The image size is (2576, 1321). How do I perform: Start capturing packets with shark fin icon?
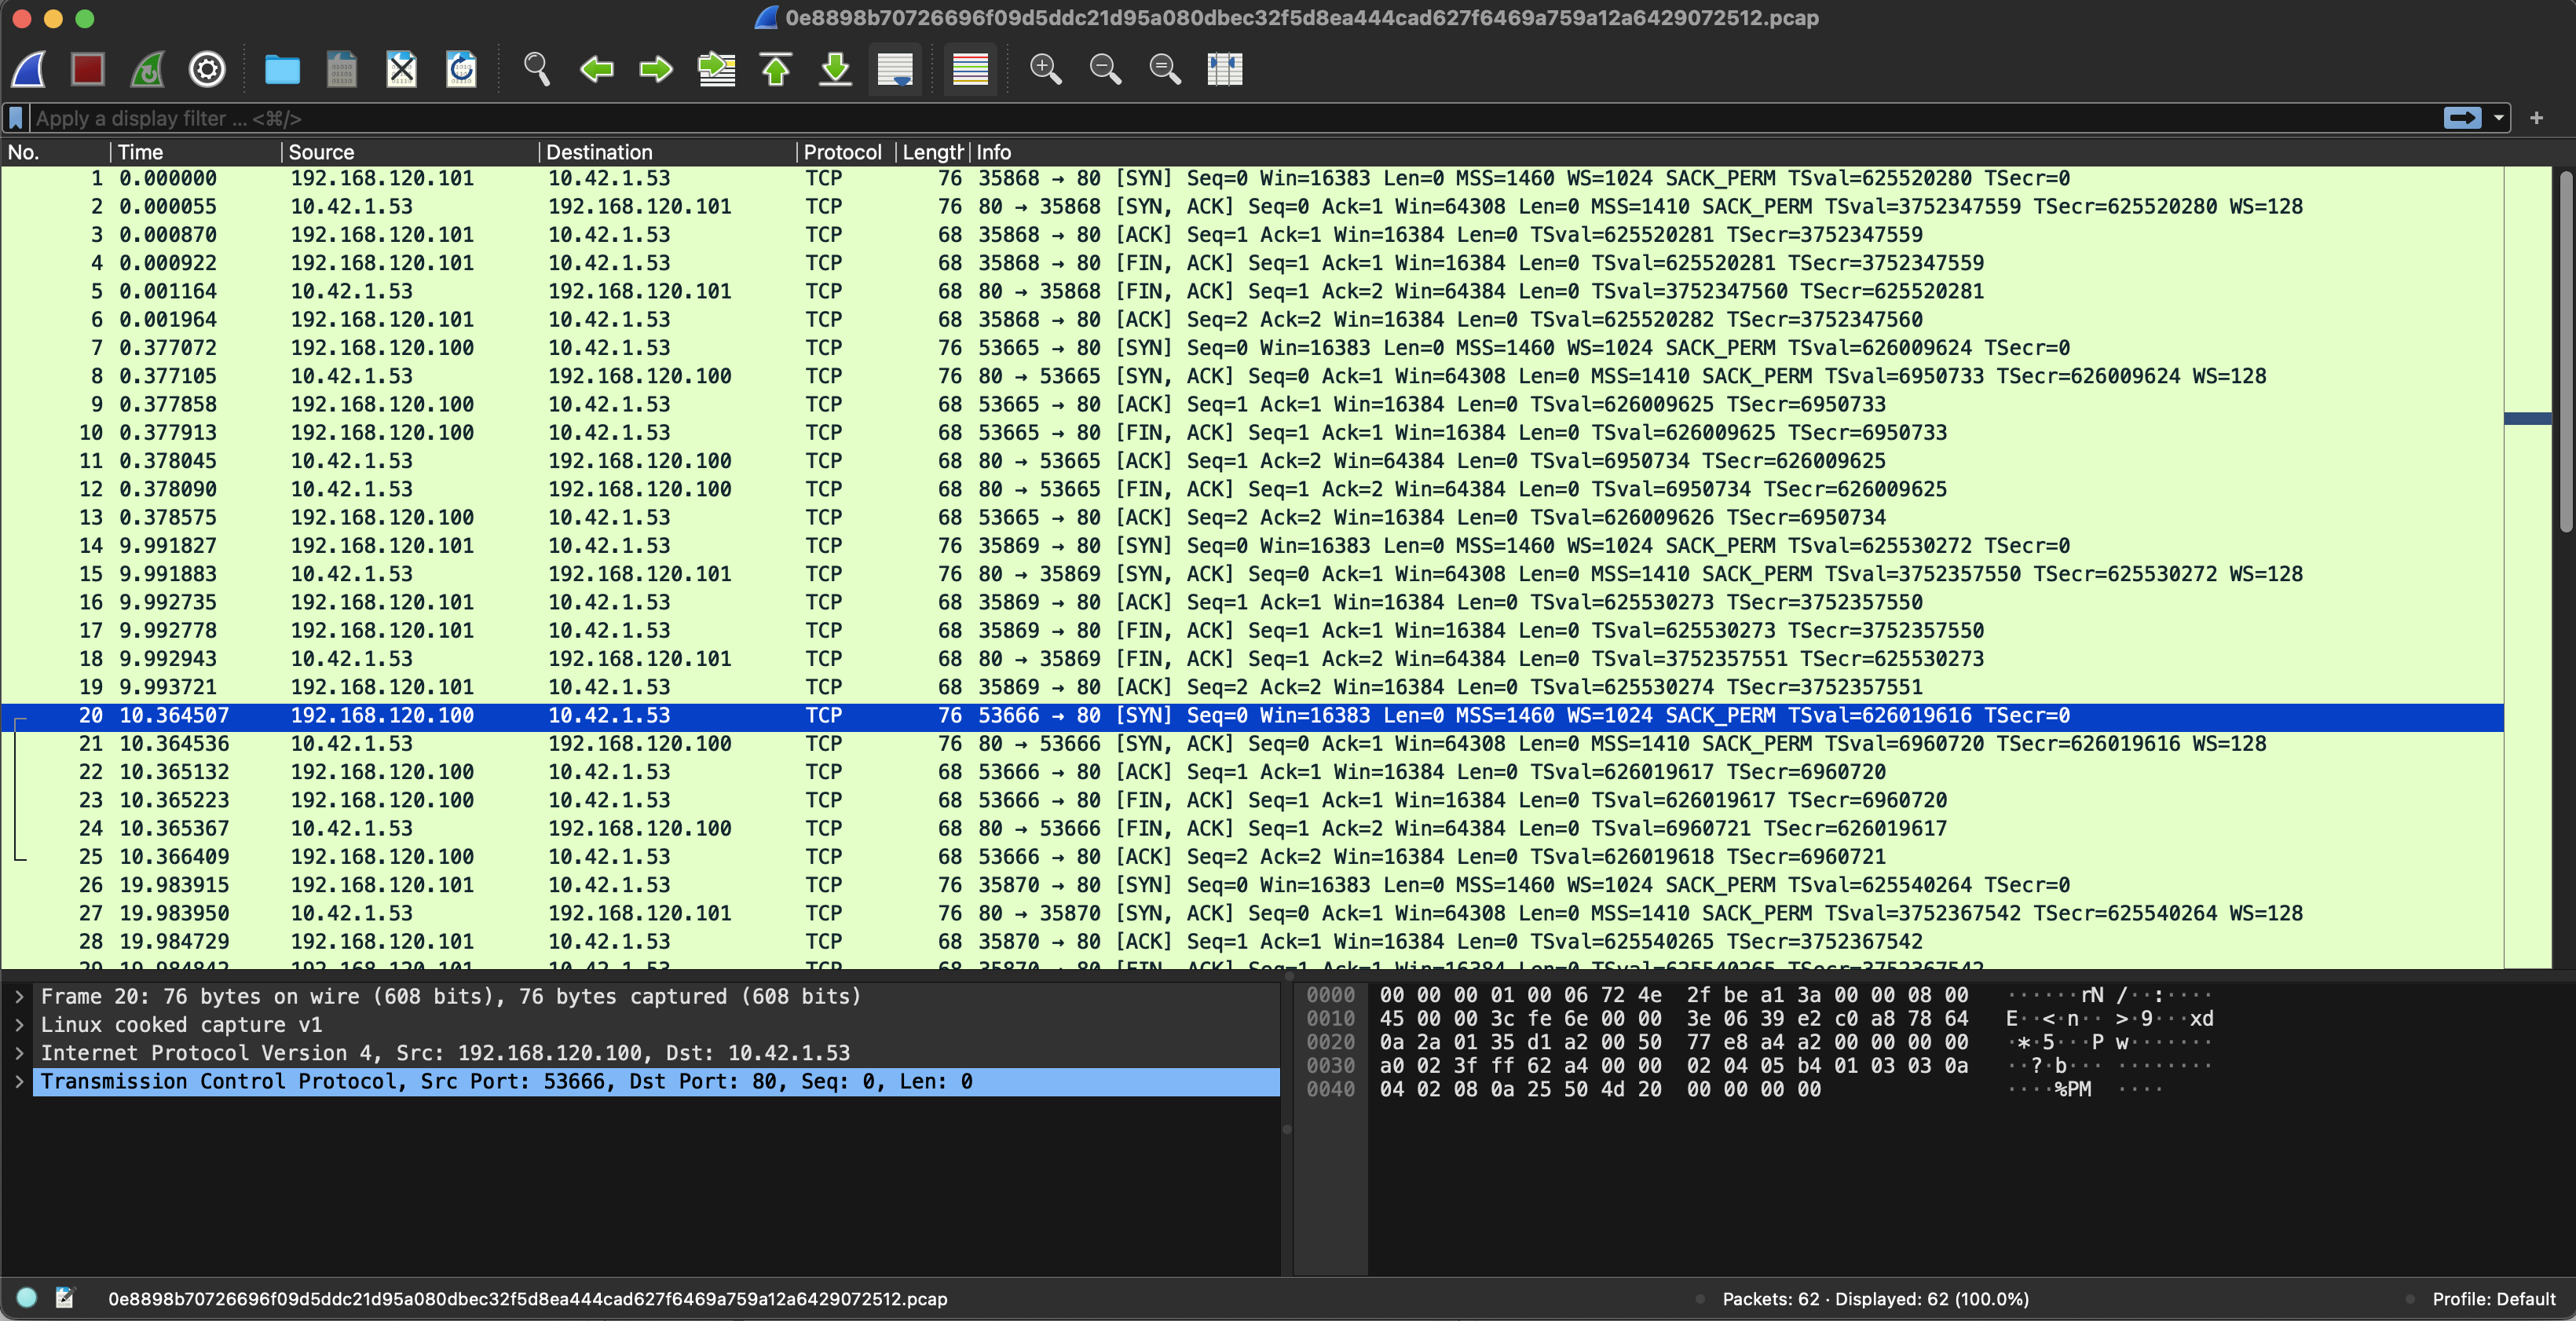[x=29, y=69]
